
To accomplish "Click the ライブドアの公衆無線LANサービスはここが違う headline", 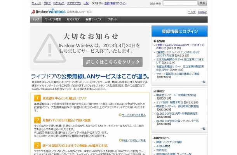I will click(x=90, y=76).
